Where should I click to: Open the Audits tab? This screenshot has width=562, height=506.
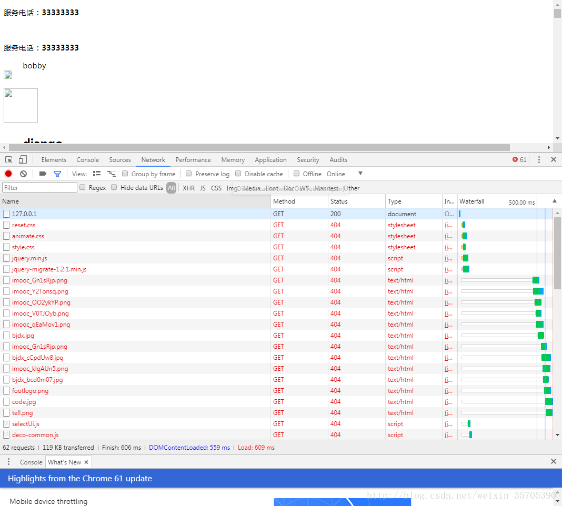point(338,160)
